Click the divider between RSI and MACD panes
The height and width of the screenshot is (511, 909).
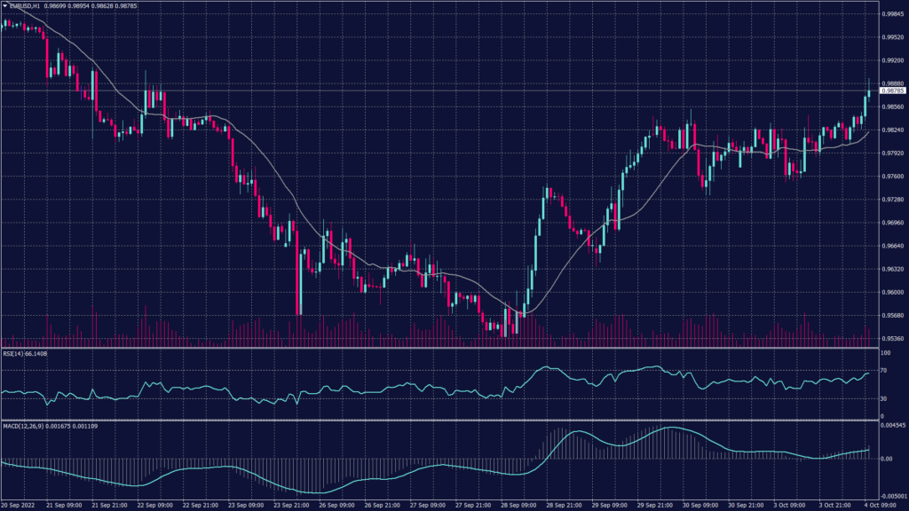(x=444, y=420)
